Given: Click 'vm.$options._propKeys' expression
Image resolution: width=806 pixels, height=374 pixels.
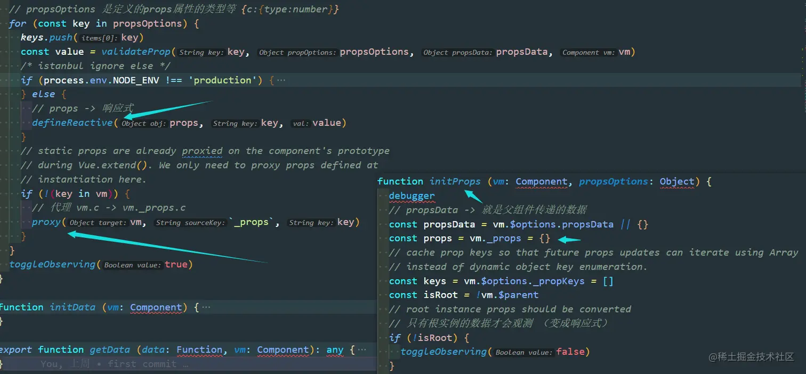Looking at the screenshot, I should pos(524,281).
